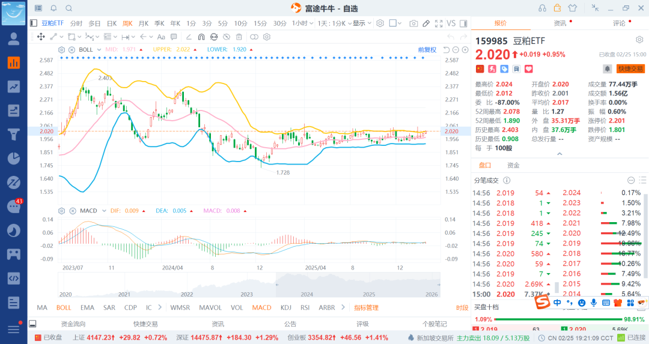
Task: Delete drawings with trash icon
Action: click(239, 37)
